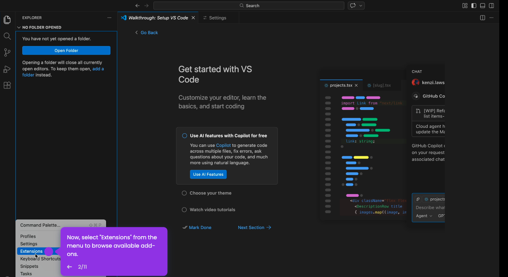Open the Copilot link in the description
This screenshot has height=277, width=508.
pyautogui.click(x=223, y=145)
